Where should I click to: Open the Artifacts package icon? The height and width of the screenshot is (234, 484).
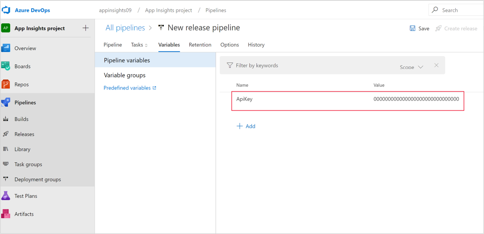[6, 214]
